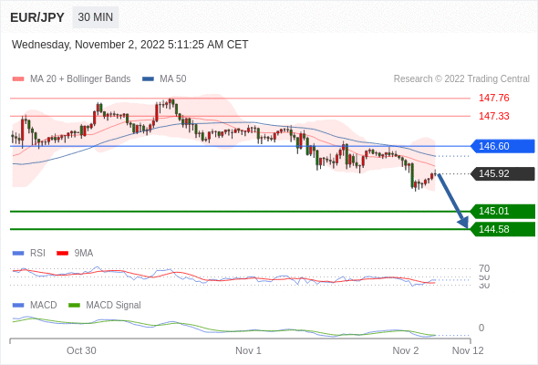Click the MACD Signal green legend marker
Image resolution: width=538 pixels, height=365 pixels.
tap(74, 305)
